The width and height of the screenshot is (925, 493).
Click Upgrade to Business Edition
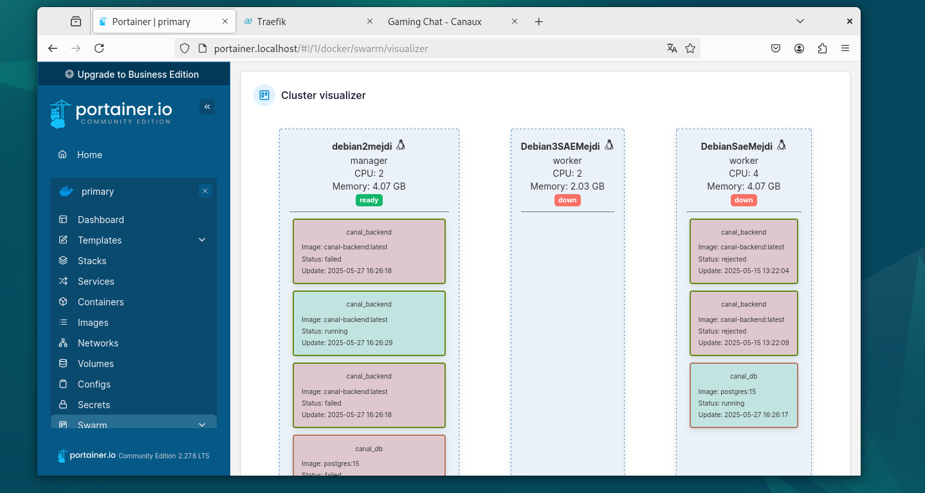(133, 75)
